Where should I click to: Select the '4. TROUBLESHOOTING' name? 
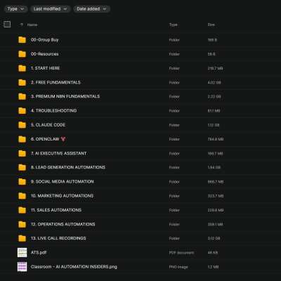tap(54, 111)
